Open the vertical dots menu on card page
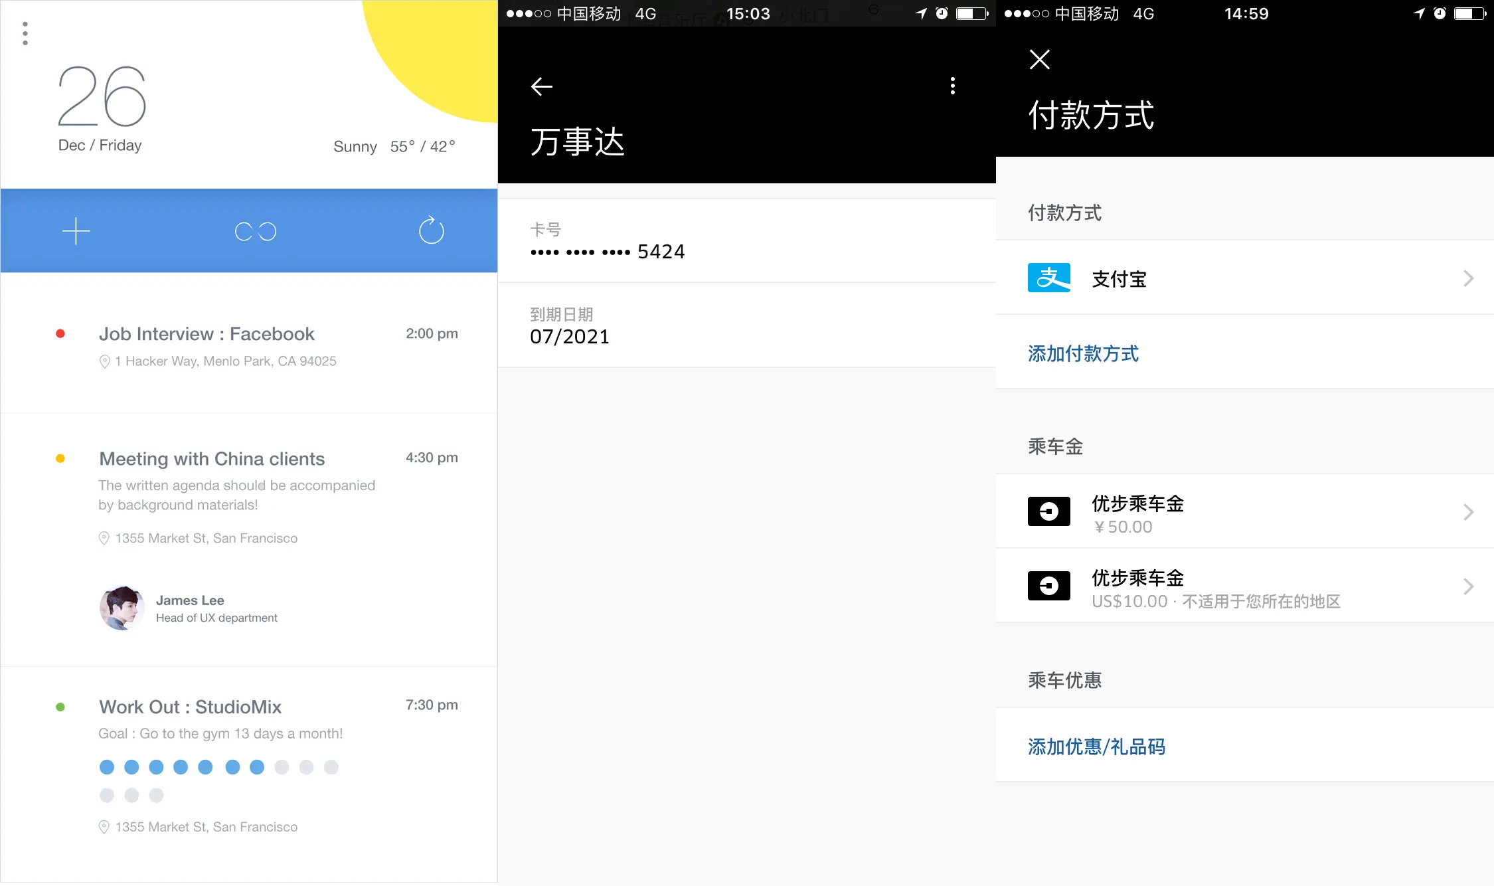1494x886 pixels. [953, 86]
